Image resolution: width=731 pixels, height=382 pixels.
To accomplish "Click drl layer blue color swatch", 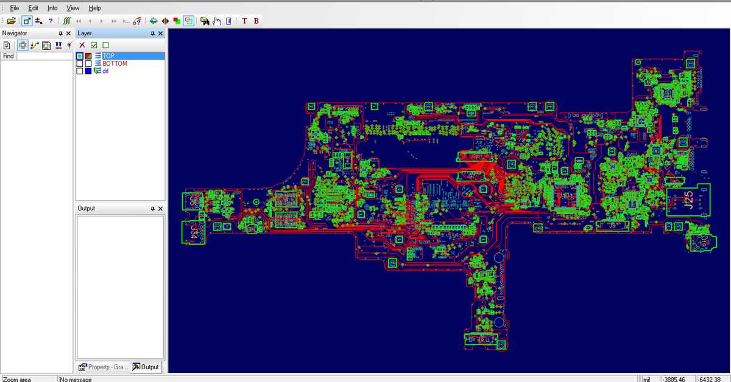I will pyautogui.click(x=88, y=71).
